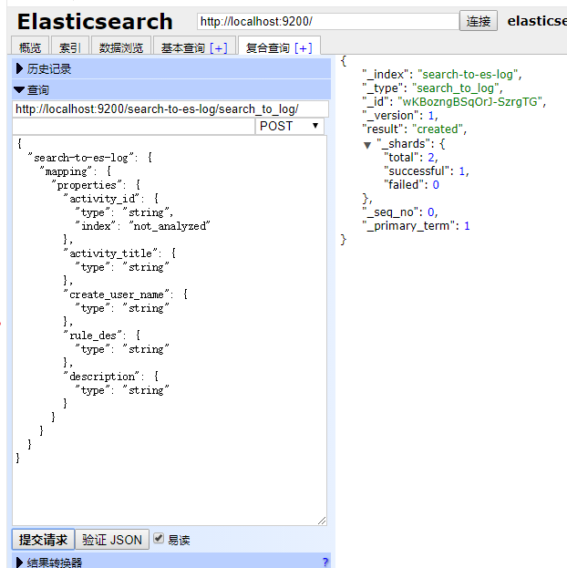Click the "_id" value wKBozngBSqOrJ-SzrgTG

469,101
